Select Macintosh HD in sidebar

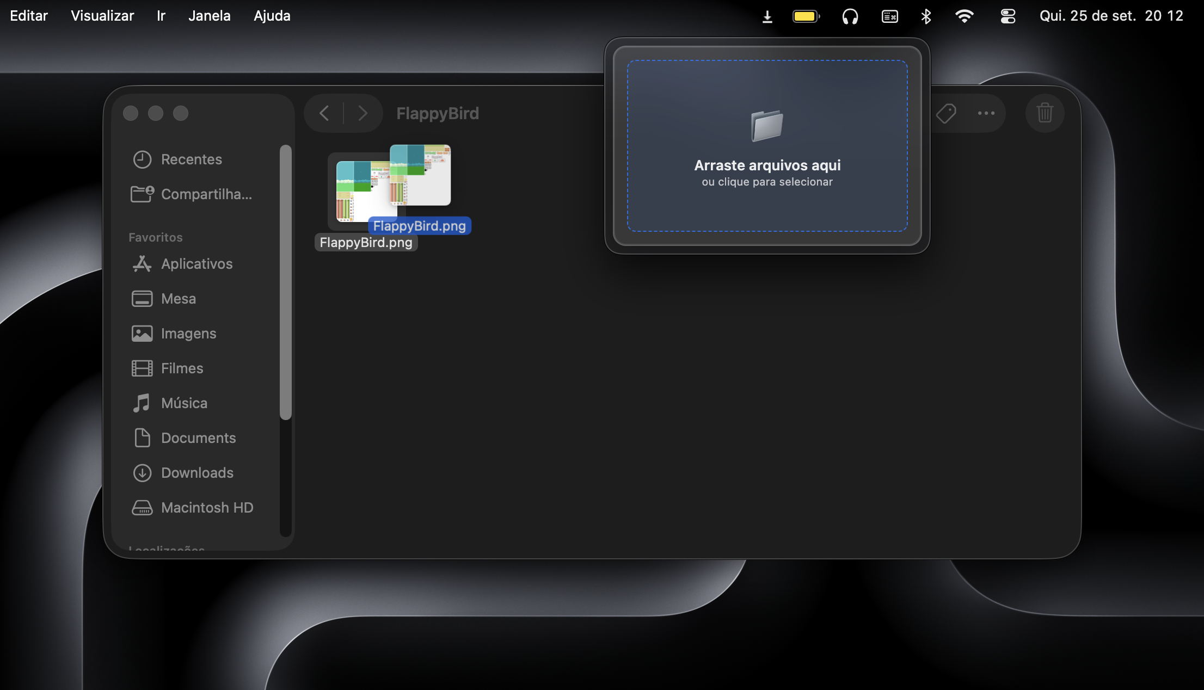coord(207,508)
